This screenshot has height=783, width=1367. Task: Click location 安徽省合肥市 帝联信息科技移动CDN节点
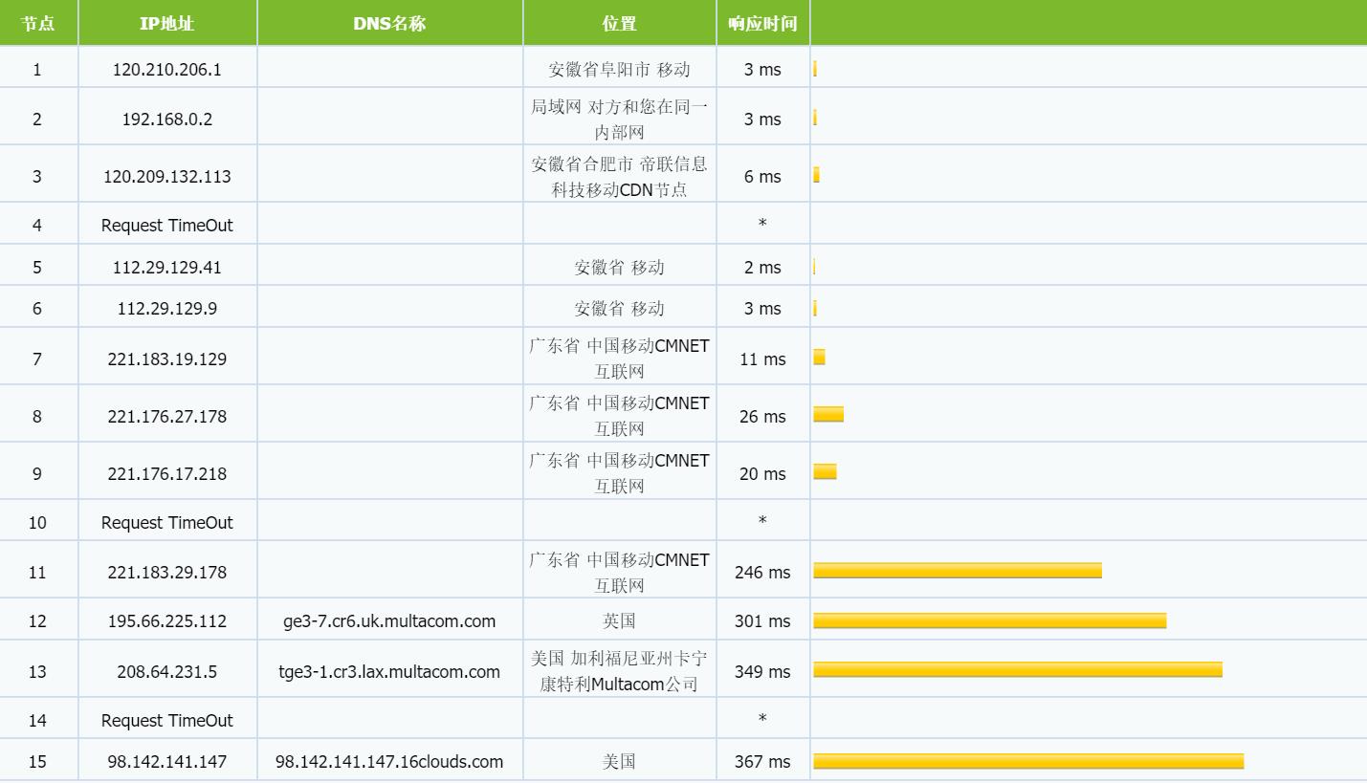tap(619, 177)
